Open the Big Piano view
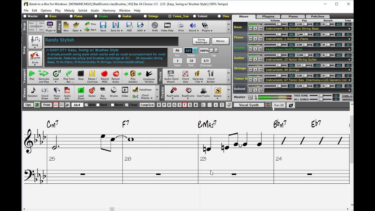This screenshot has height=211, width=375. (x=103, y=93)
